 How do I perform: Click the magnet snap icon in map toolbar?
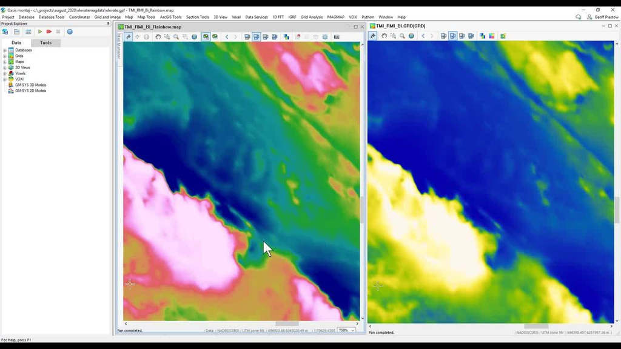point(298,37)
